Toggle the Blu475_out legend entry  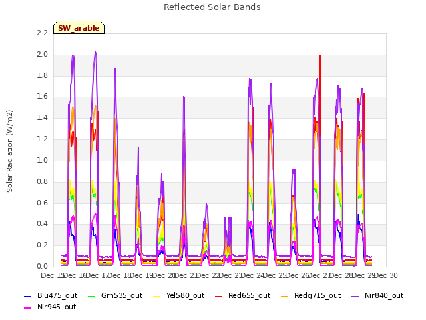click(51, 295)
